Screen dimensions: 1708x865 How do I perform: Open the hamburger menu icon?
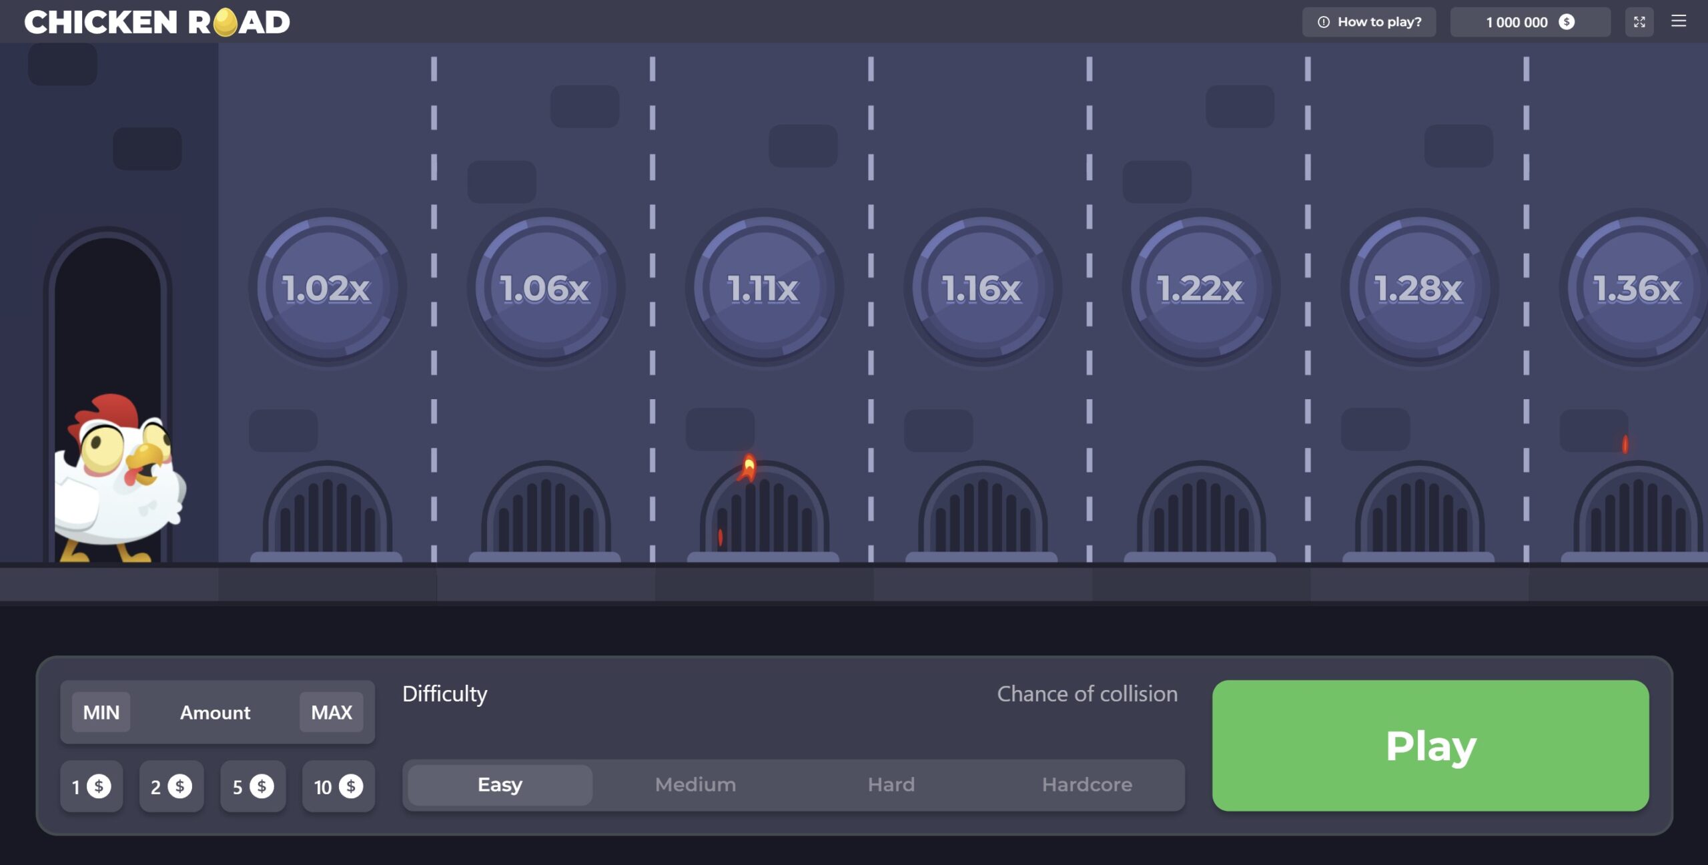[1678, 21]
